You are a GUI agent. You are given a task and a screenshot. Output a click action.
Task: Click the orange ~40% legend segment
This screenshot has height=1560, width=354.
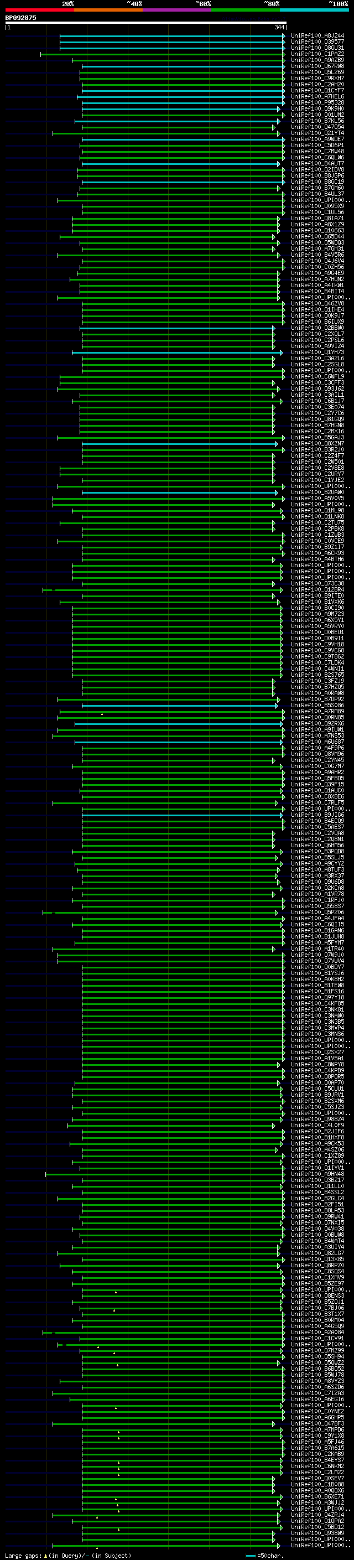pyautogui.click(x=108, y=11)
